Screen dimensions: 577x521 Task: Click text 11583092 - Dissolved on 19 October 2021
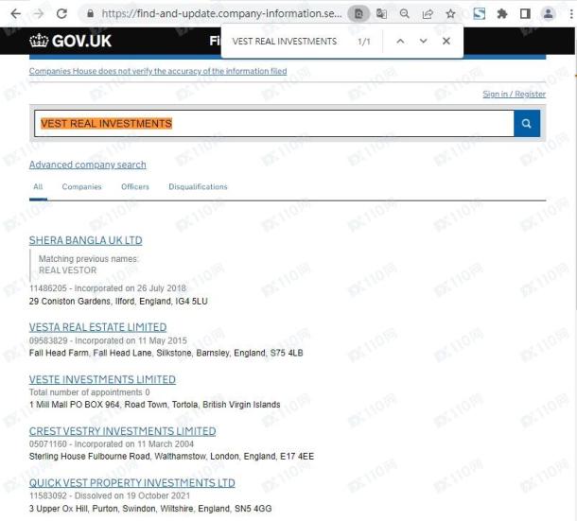tap(110, 496)
